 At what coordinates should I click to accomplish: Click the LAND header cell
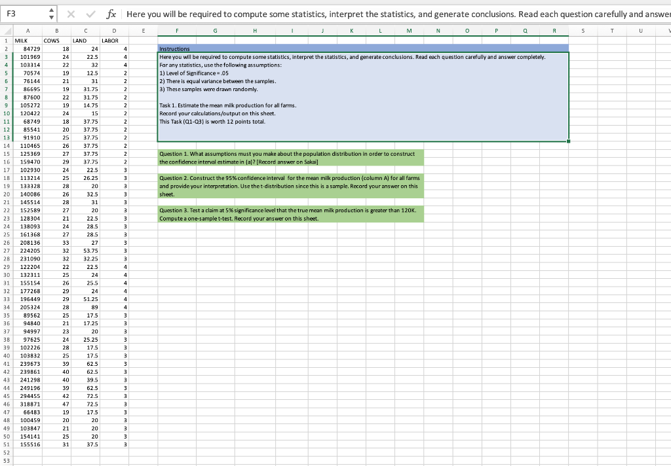[86, 41]
